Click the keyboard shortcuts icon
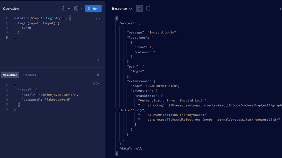Screen dimensions: 282x158 point(98,60)
